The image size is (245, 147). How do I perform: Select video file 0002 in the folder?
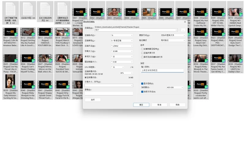click(x=97, y=12)
